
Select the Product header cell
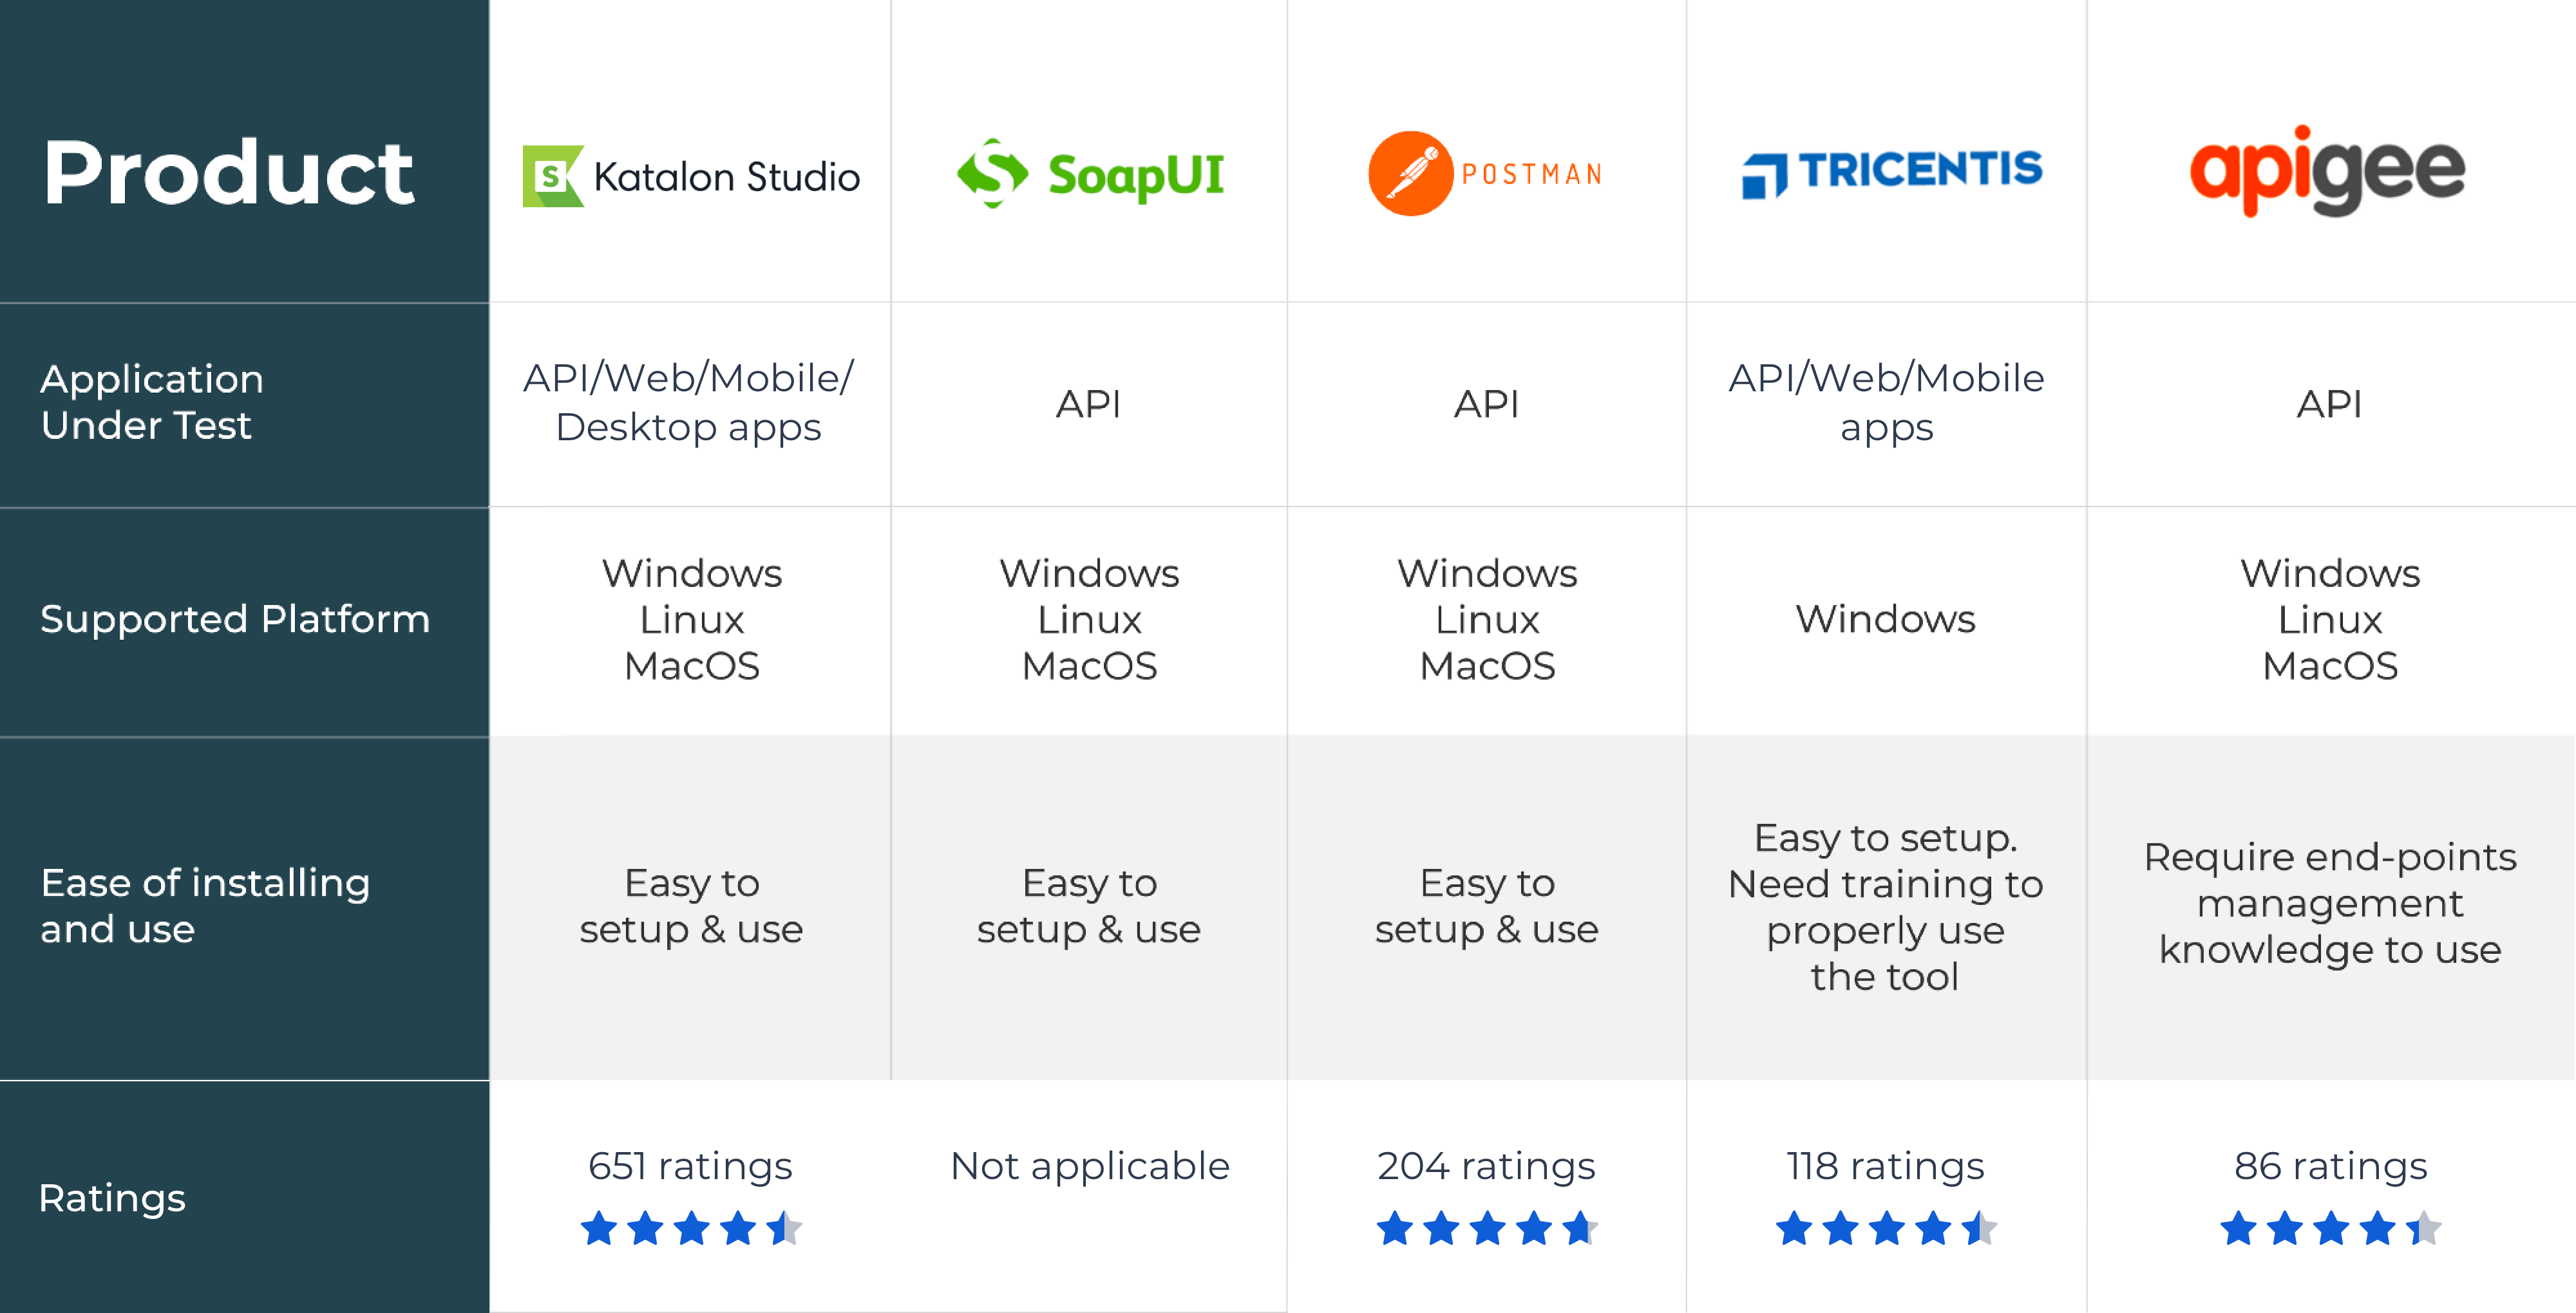tap(229, 173)
